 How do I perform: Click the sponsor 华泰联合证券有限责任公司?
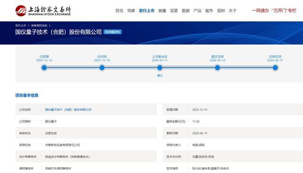[x=62, y=145]
